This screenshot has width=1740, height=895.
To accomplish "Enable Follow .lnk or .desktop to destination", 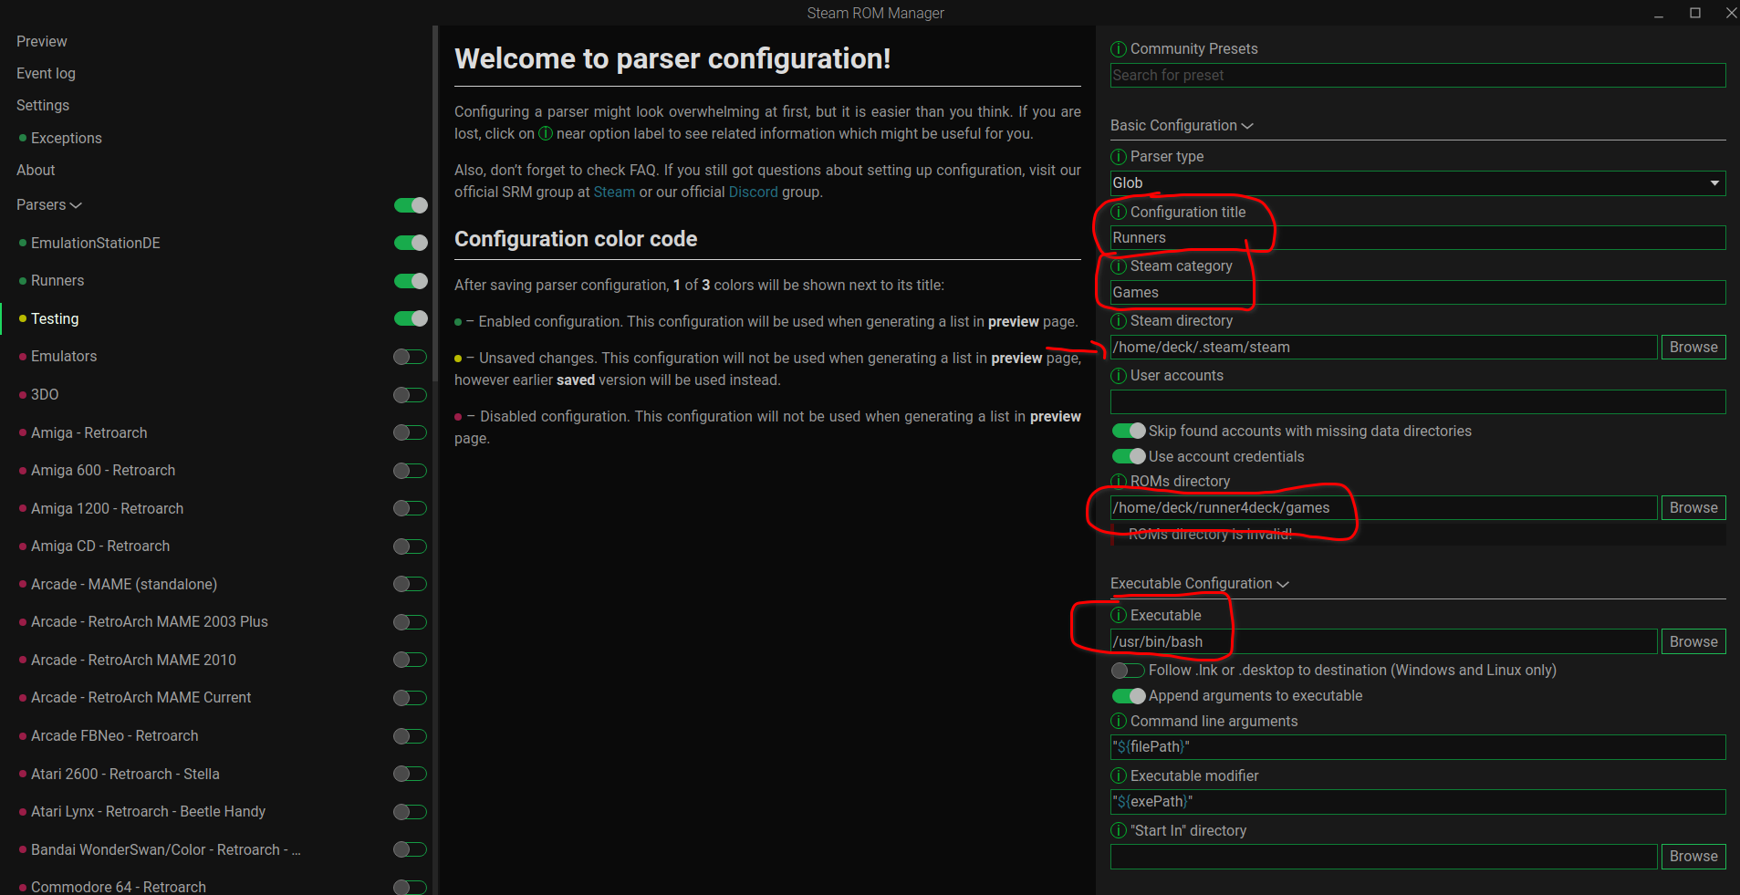I will (x=1129, y=671).
